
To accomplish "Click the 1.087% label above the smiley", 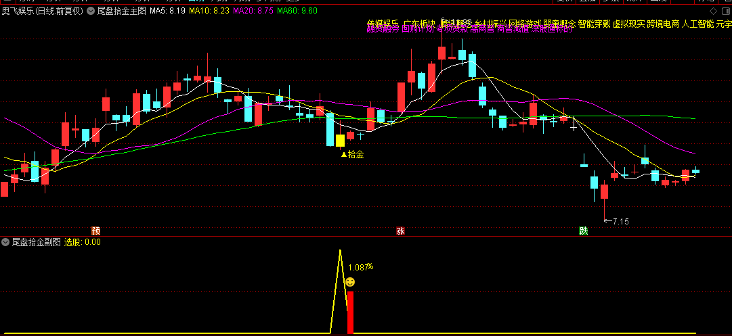I will (x=361, y=268).
